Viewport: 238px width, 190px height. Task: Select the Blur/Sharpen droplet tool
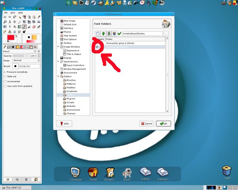click(x=15, y=31)
